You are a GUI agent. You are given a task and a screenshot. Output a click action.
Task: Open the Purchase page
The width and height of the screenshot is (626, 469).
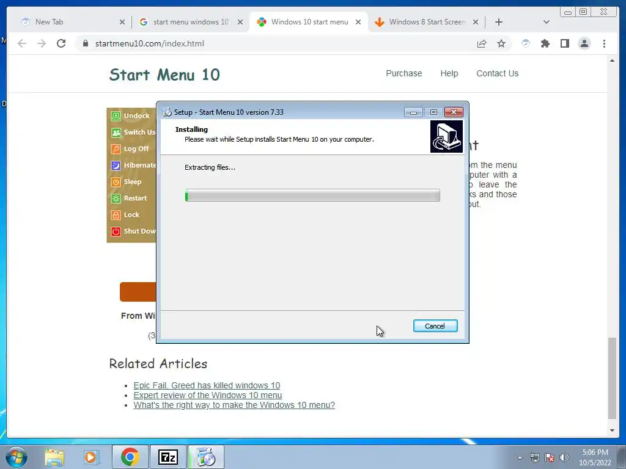[x=403, y=73]
